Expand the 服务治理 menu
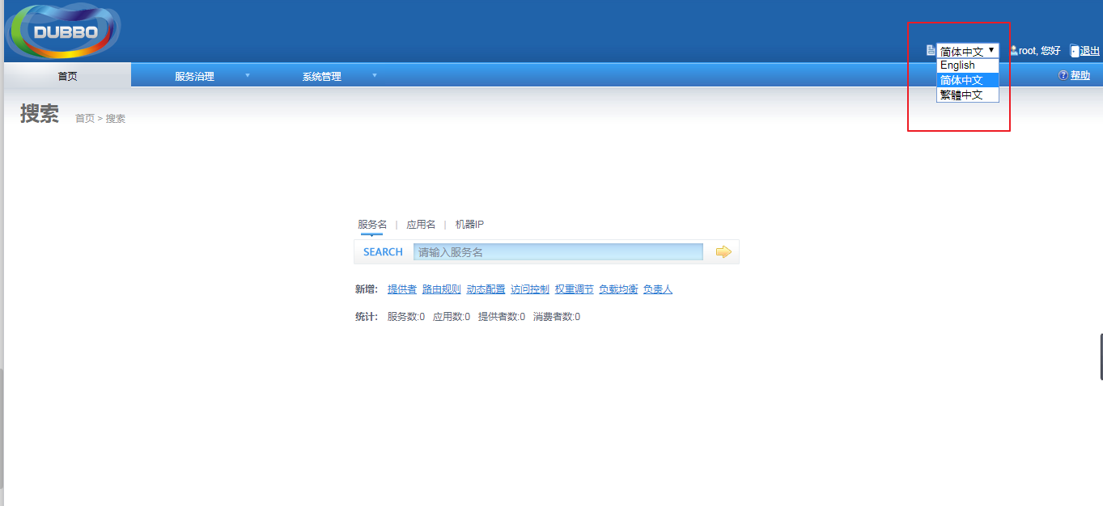1103x506 pixels. [x=194, y=75]
